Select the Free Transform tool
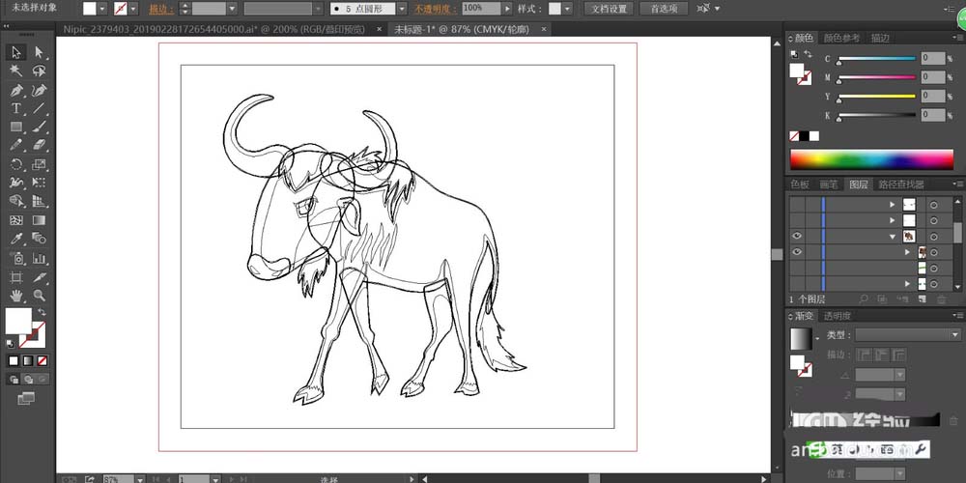966x483 pixels. coord(39,183)
